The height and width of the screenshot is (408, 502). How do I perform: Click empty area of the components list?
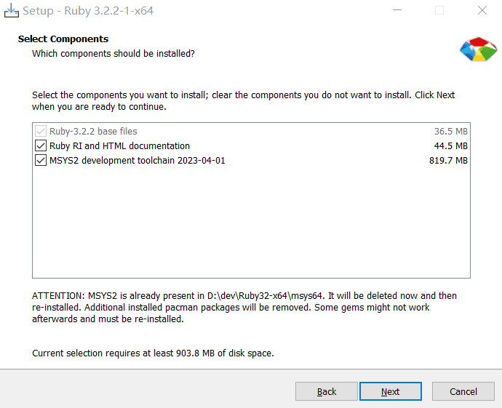250,225
